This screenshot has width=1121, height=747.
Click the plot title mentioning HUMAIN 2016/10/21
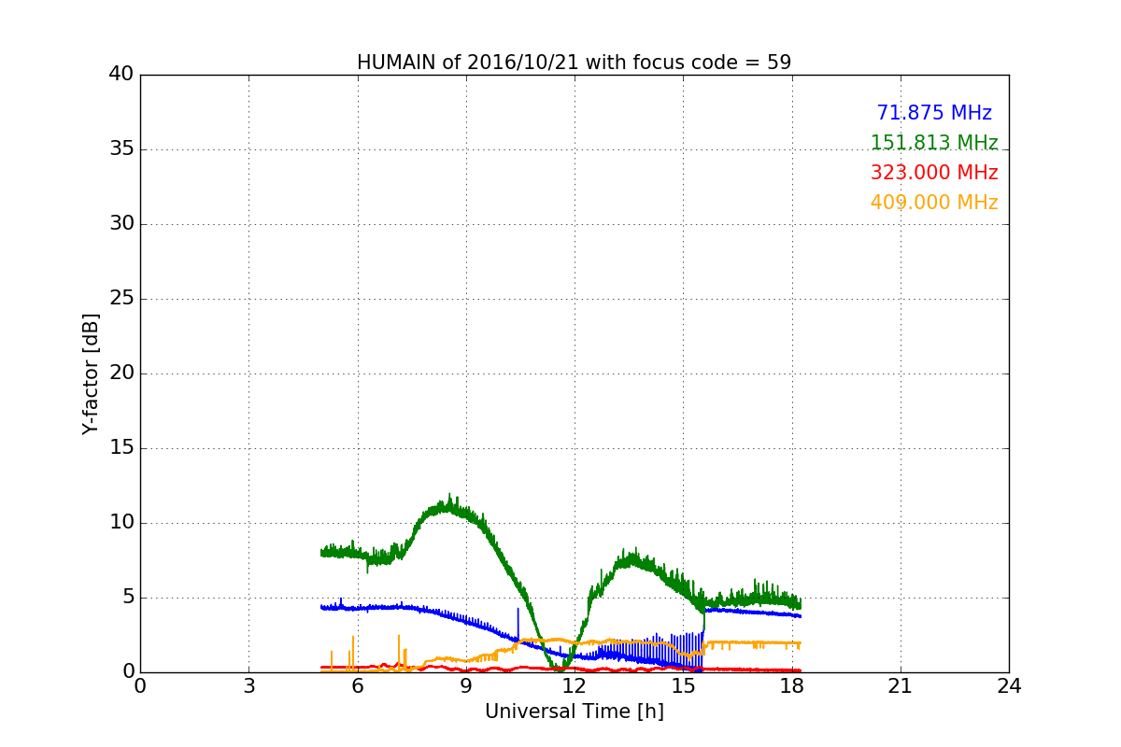pos(574,63)
